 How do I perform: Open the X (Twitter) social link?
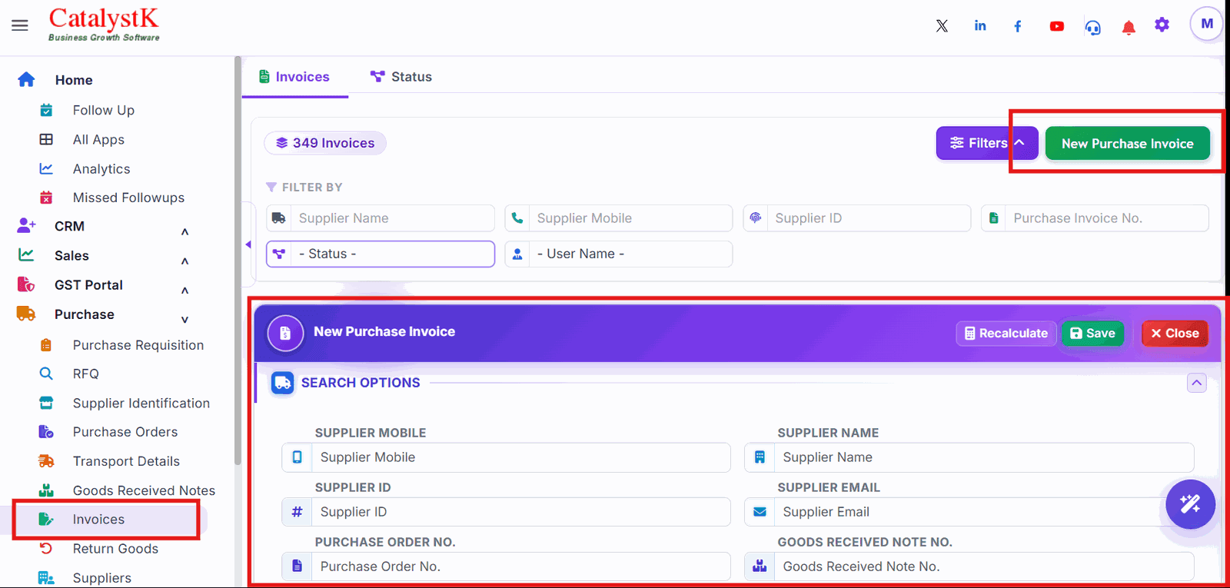click(x=942, y=26)
